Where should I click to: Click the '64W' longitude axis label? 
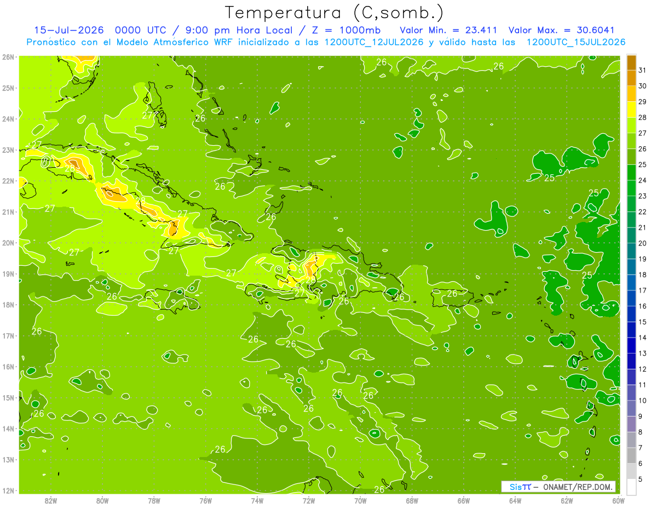515,500
